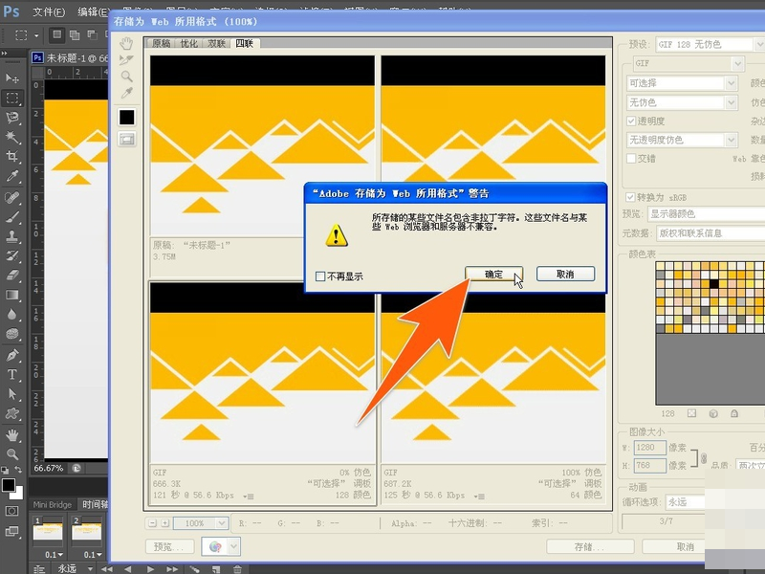Viewport: 765px width, 574px height.
Task: Select frame 2 thumbnail in timeline
Action: 86,531
